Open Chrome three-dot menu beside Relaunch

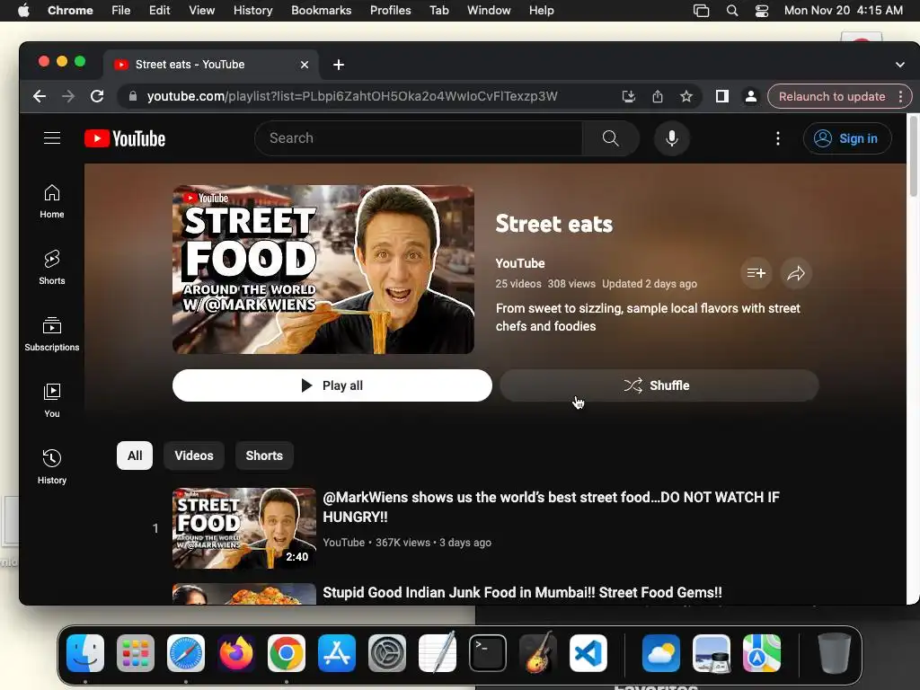[900, 96]
